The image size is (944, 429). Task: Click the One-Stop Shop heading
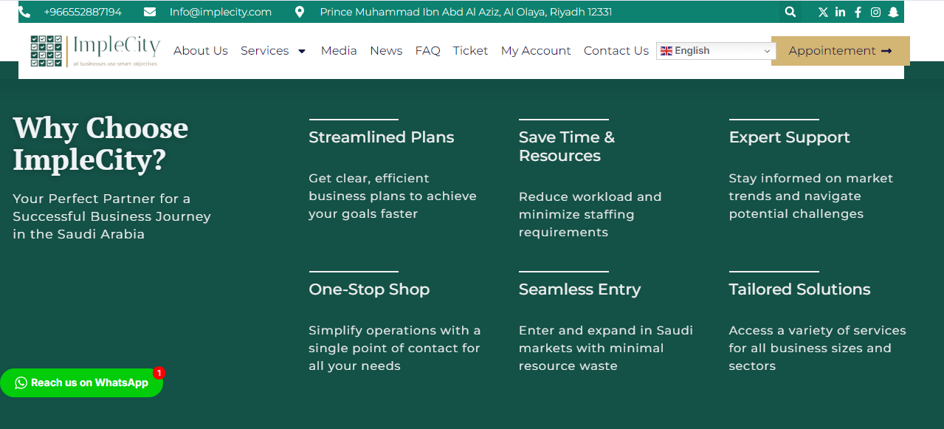[x=369, y=289]
